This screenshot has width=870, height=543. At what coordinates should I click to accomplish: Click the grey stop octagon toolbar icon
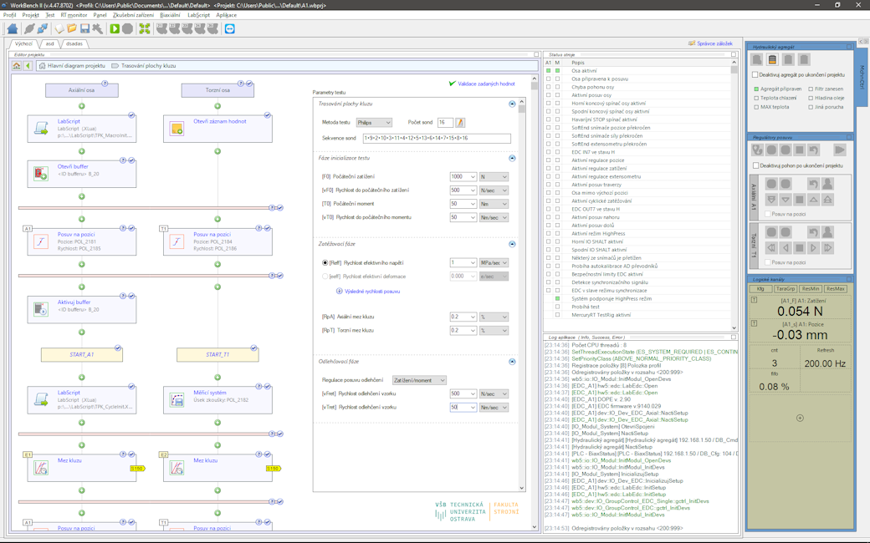pos(128,28)
